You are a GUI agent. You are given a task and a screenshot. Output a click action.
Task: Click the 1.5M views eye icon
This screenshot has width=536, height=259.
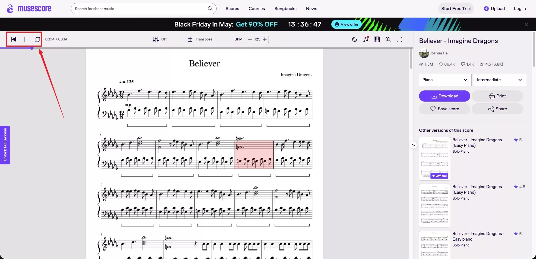click(x=421, y=64)
